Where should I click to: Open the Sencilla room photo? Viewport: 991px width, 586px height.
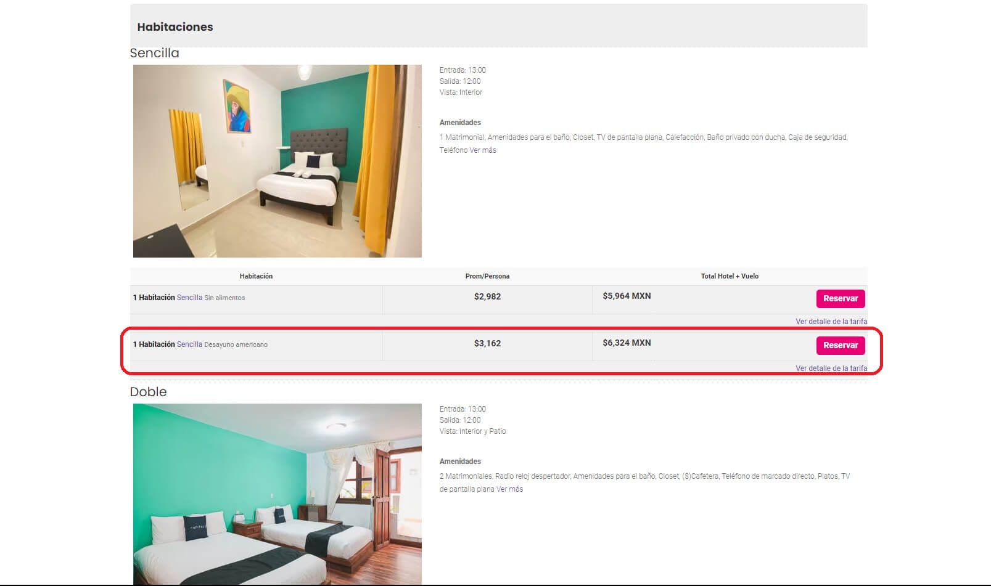tap(277, 161)
